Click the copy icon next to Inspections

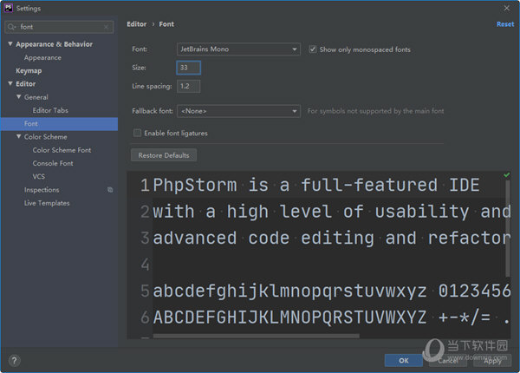click(110, 190)
